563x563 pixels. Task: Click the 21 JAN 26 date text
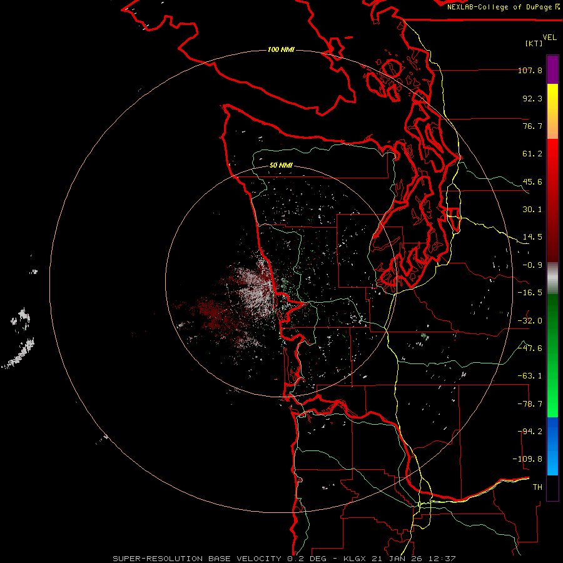pyautogui.click(x=397, y=559)
